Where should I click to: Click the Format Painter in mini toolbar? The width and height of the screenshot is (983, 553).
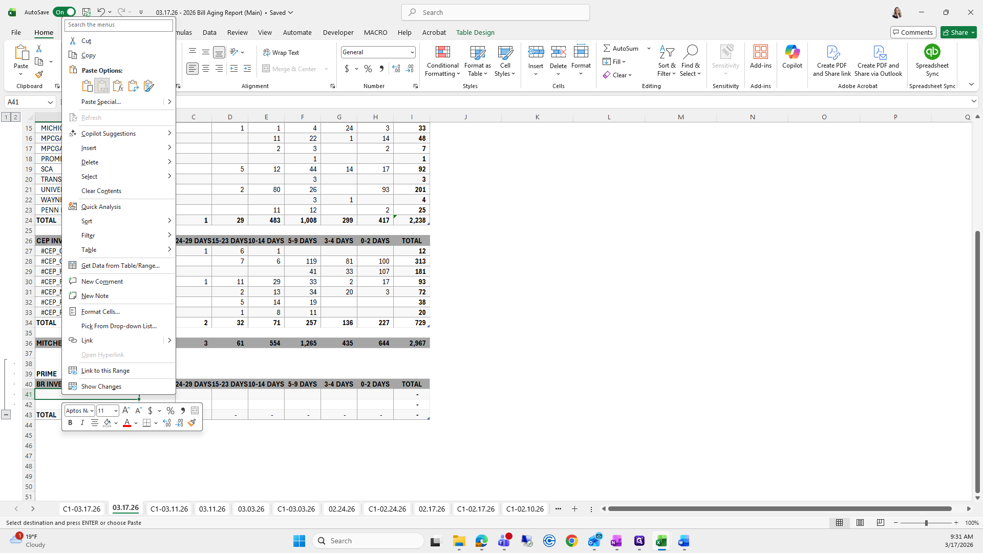[192, 423]
